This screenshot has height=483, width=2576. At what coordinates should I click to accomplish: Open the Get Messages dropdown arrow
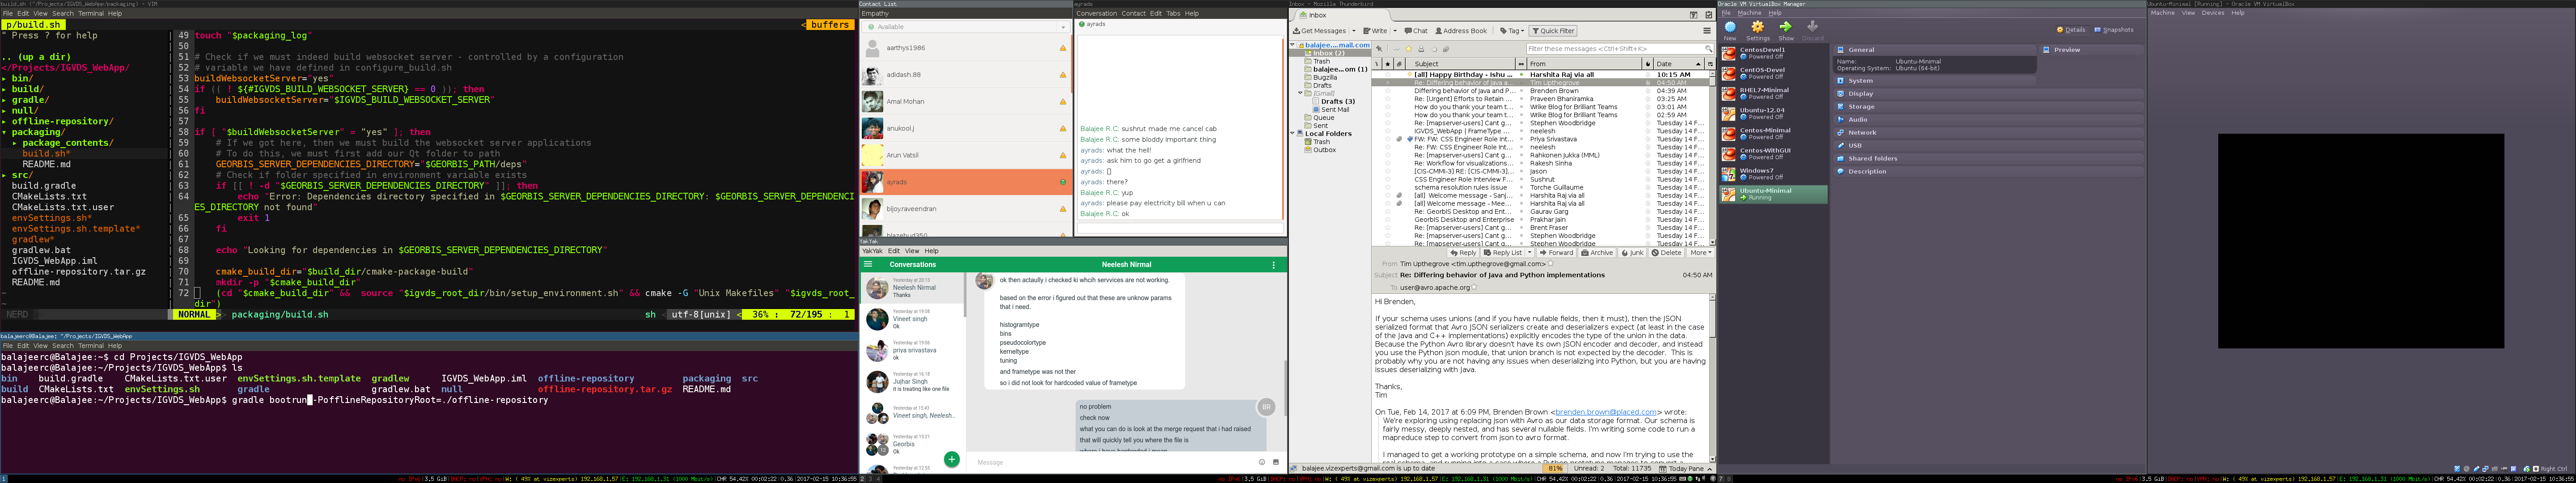[x=1354, y=31]
